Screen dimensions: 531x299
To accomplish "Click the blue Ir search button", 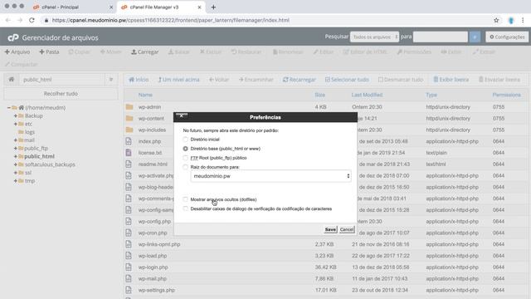I will tap(475, 37).
